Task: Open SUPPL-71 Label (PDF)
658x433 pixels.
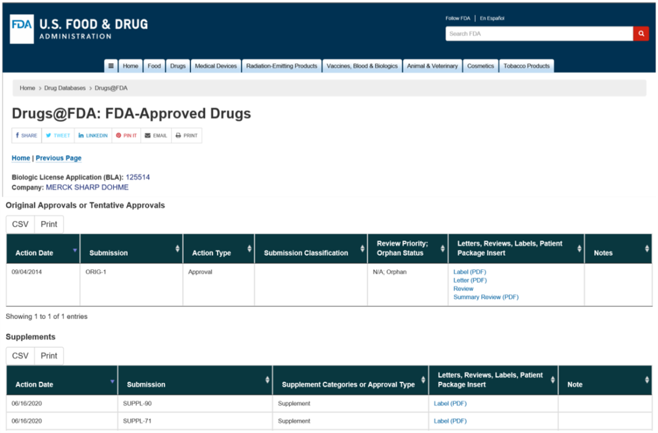Action: (x=450, y=421)
